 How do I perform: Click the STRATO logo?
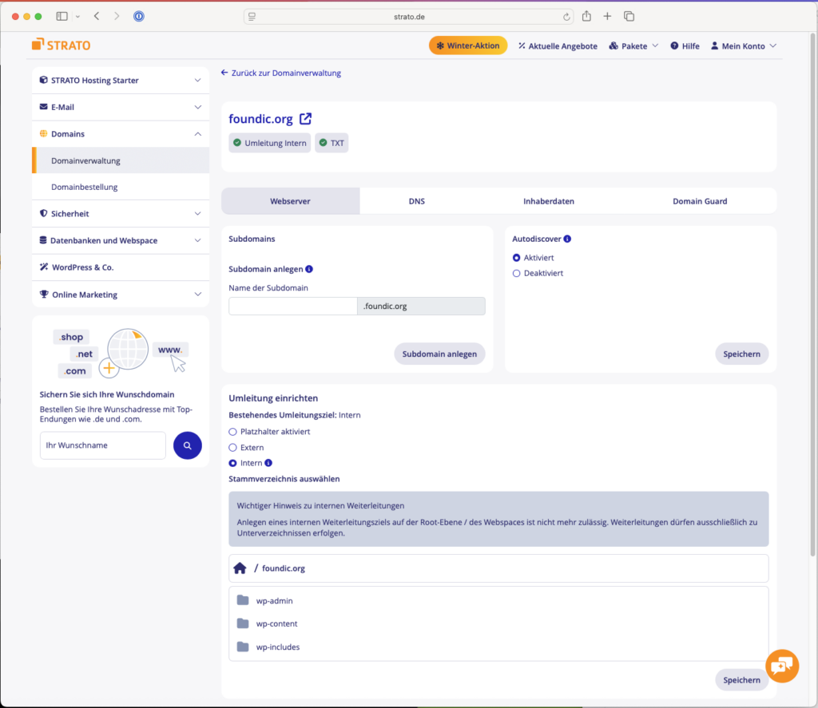point(62,45)
